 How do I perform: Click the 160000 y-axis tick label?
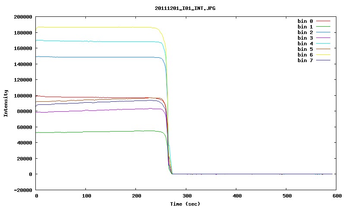(23, 48)
